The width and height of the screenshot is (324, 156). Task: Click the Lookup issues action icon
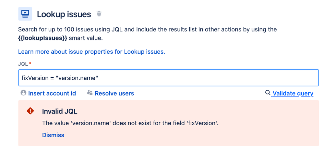coord(25,14)
